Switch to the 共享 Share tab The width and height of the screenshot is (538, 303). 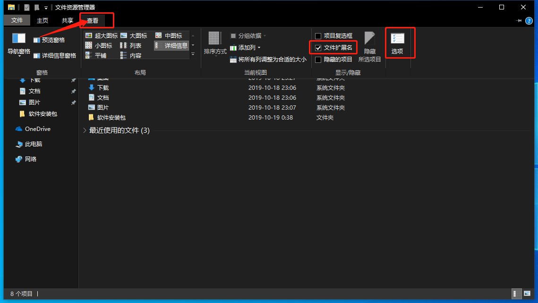coord(67,21)
